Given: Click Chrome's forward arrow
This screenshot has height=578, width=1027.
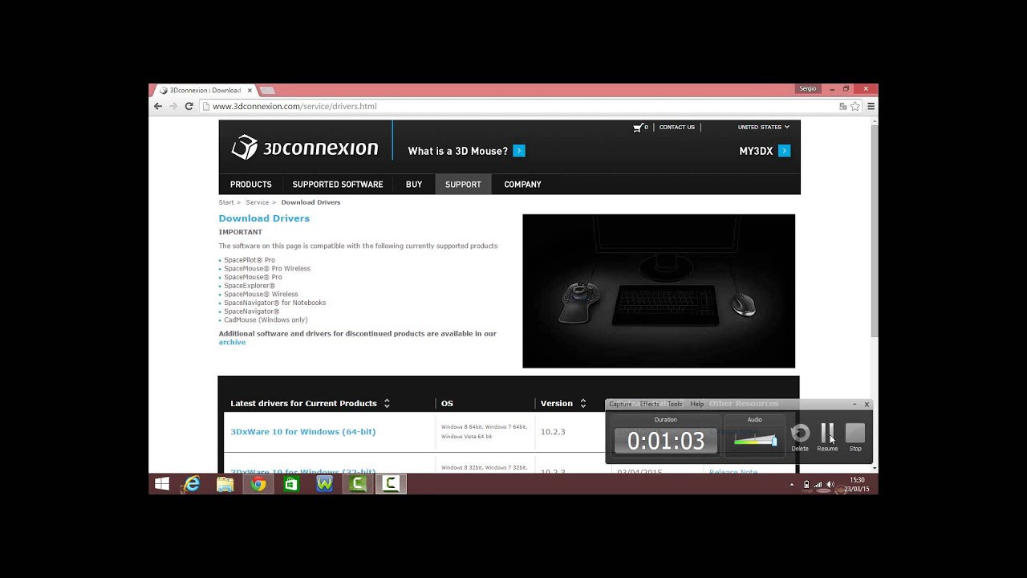Looking at the screenshot, I should pos(173,106).
